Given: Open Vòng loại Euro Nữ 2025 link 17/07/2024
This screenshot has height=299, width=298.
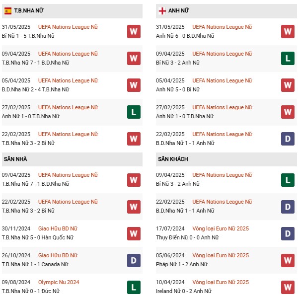Looking at the screenshot, I should [221, 228].
